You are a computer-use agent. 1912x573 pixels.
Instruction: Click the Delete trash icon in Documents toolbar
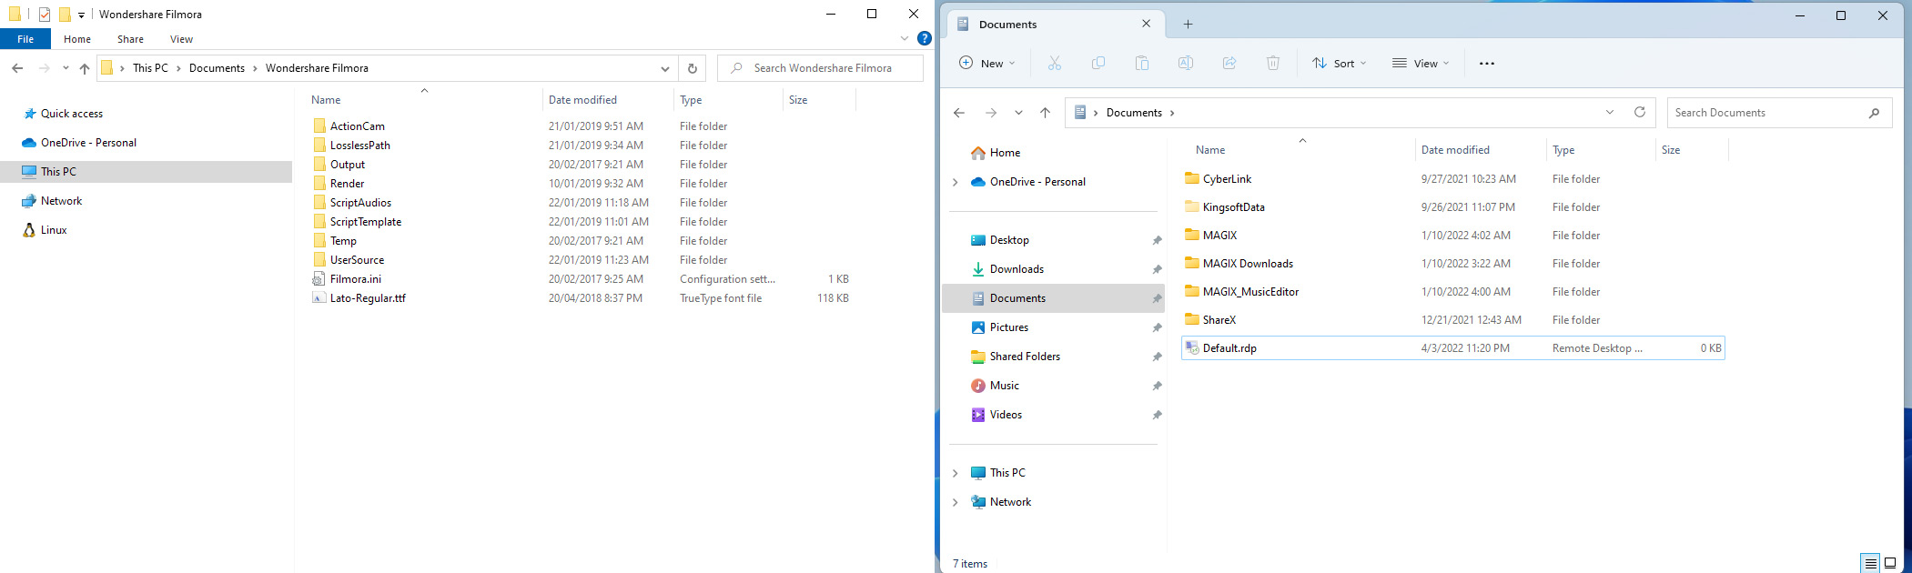point(1273,63)
